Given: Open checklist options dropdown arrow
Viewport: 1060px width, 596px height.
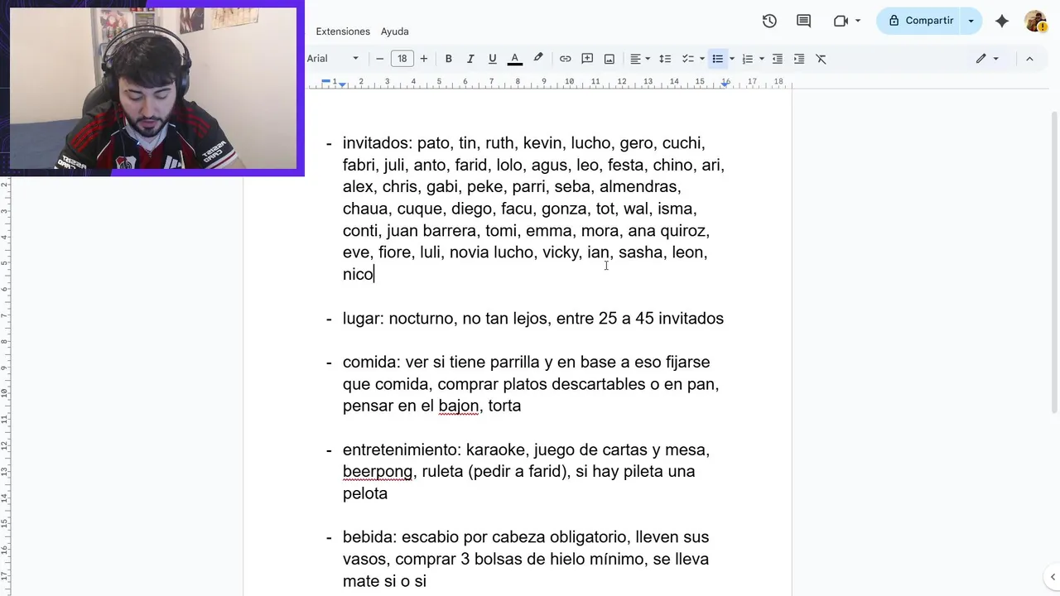Looking at the screenshot, I should pos(701,59).
